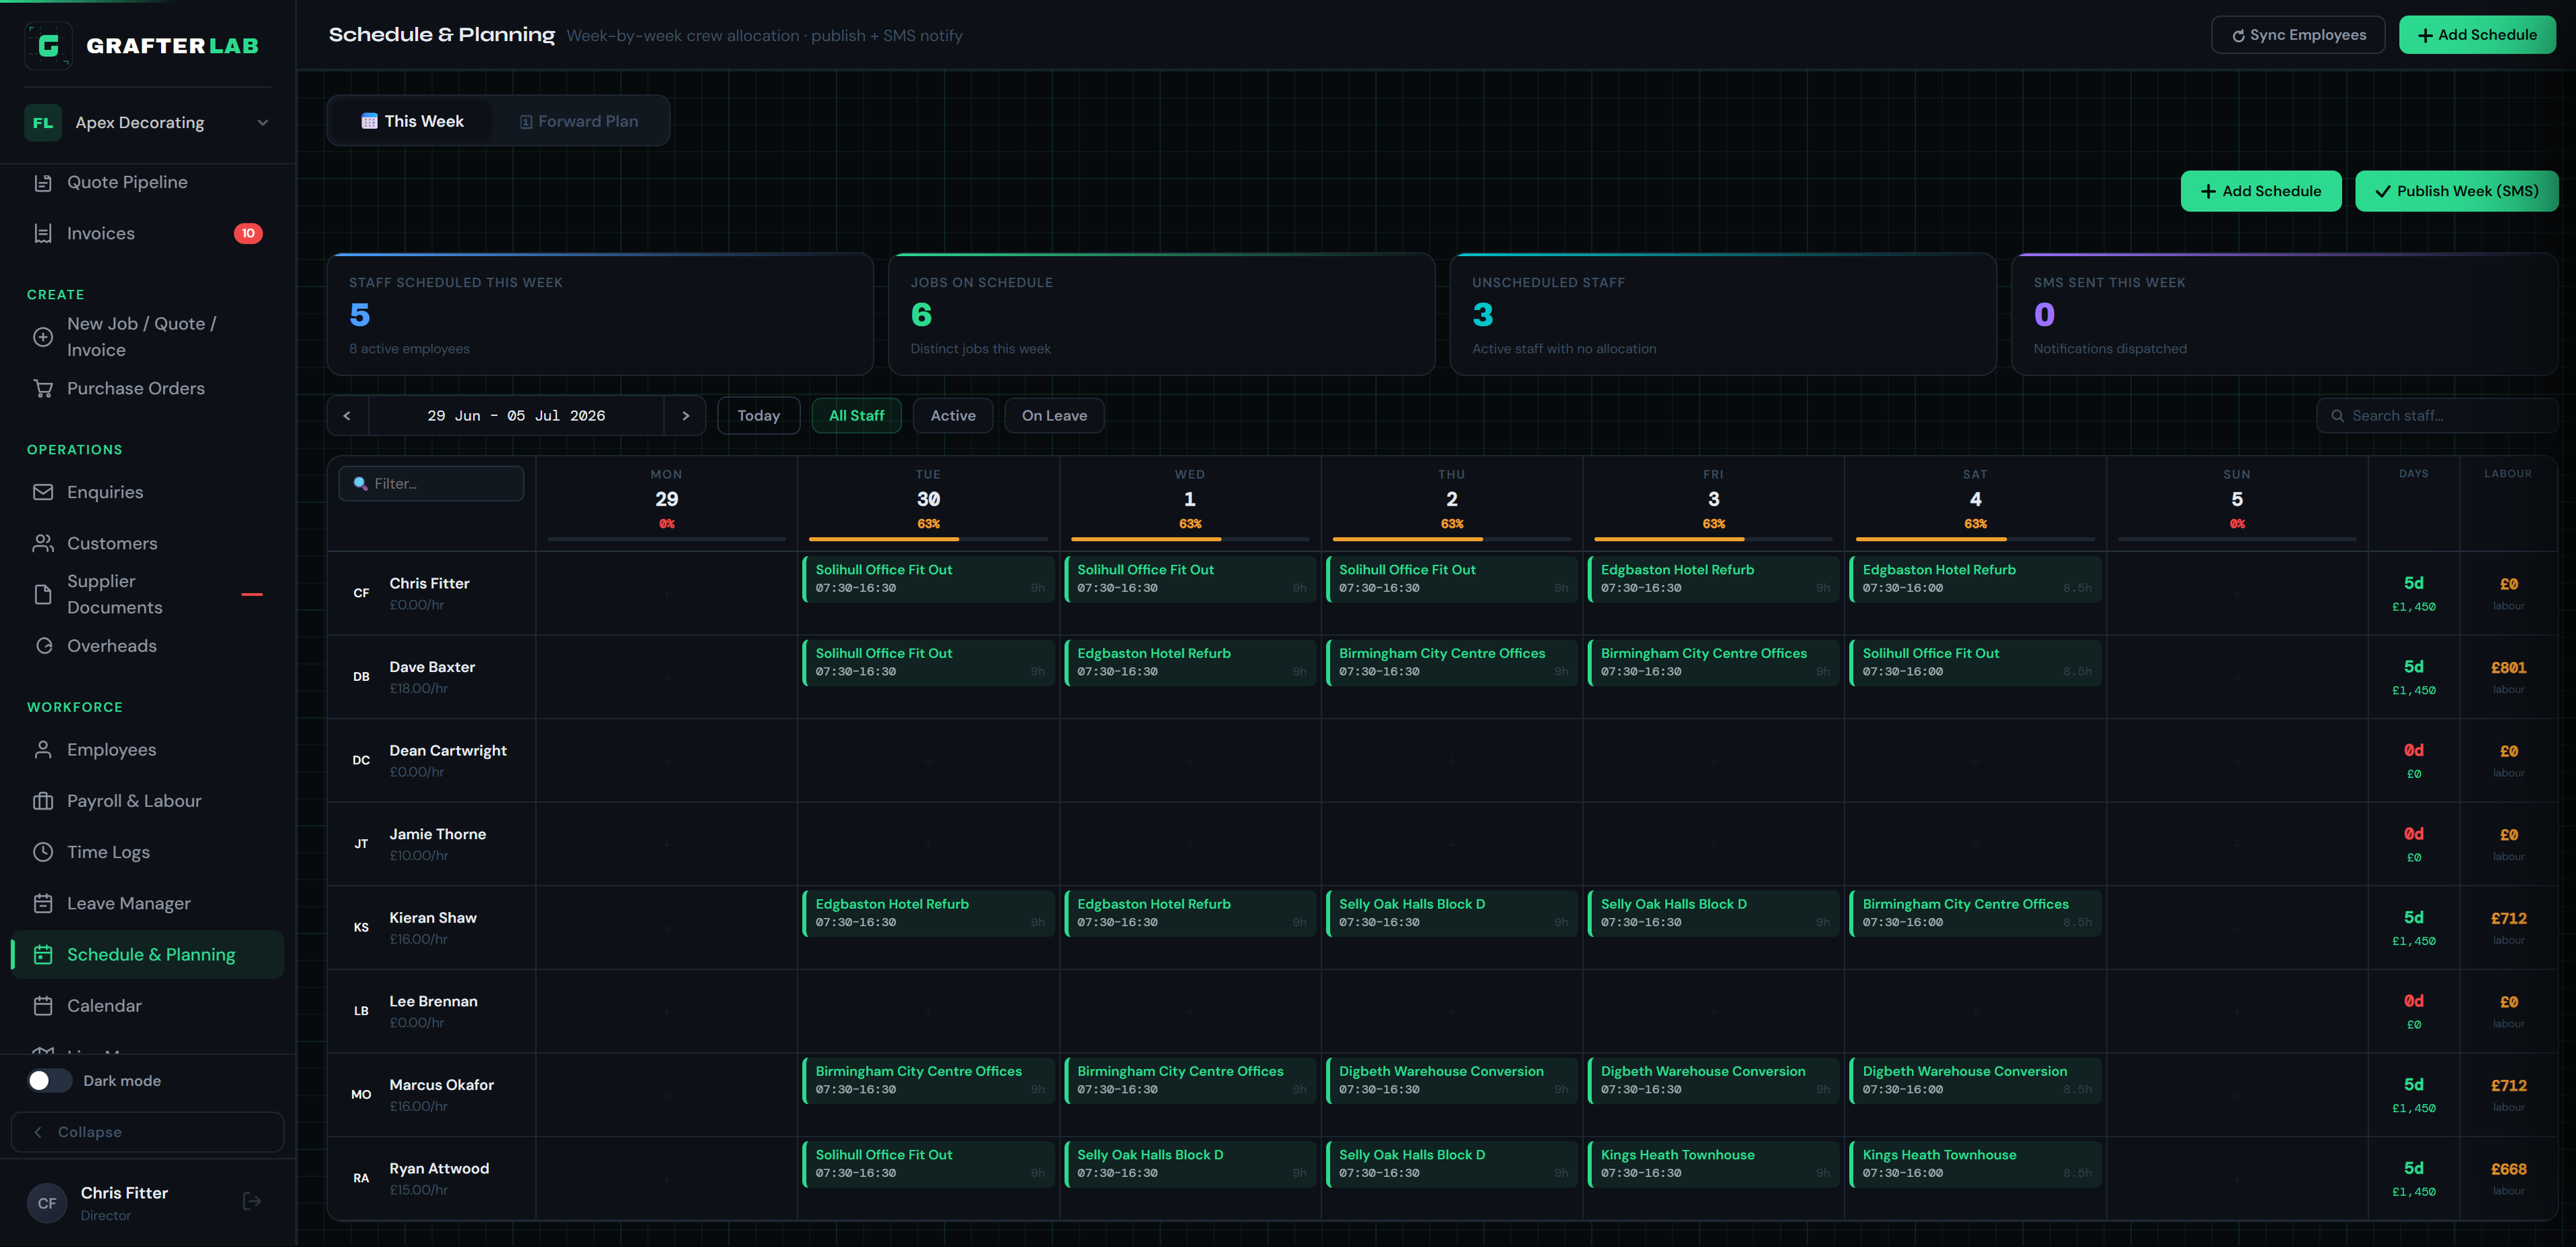Collapse the sidebar
The height and width of the screenshot is (1247, 2576).
tap(148, 1133)
